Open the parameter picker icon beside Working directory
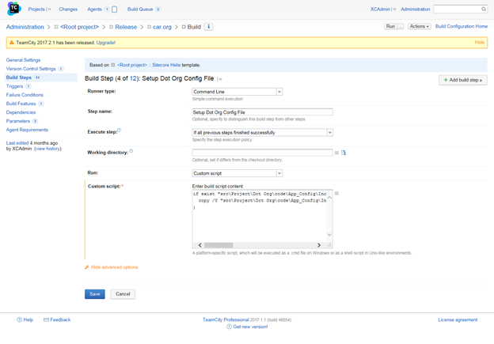Screen dimensions: 494x344 tap(336, 153)
